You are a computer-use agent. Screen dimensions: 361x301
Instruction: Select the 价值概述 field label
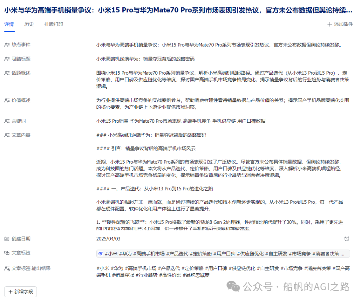21,100
